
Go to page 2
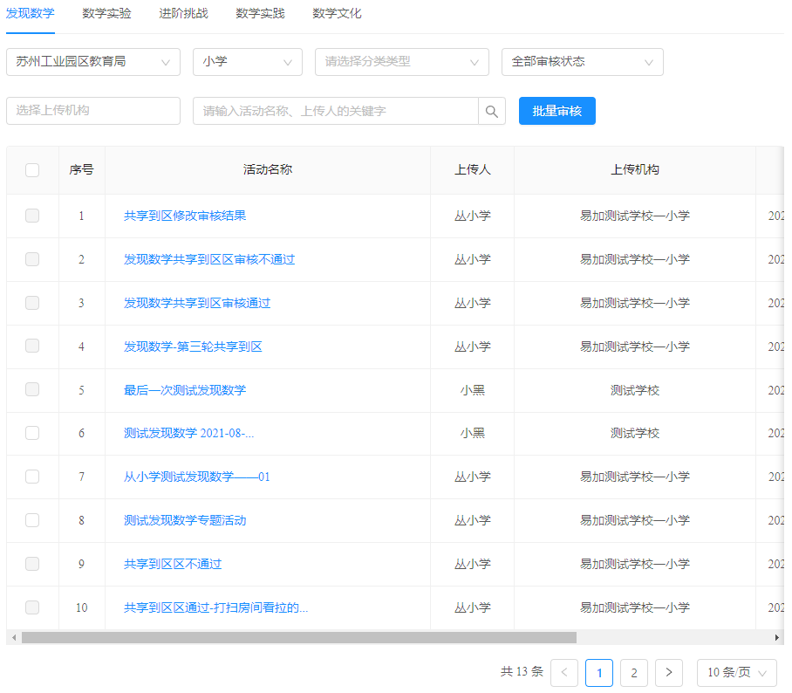click(x=634, y=672)
